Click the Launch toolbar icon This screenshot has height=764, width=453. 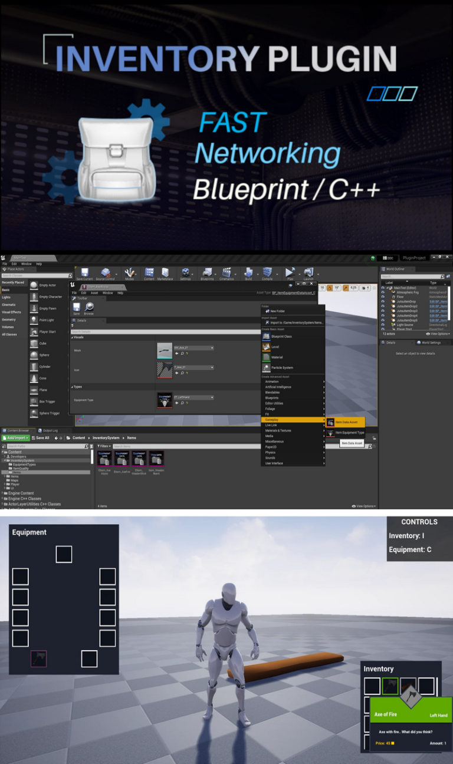click(x=308, y=274)
